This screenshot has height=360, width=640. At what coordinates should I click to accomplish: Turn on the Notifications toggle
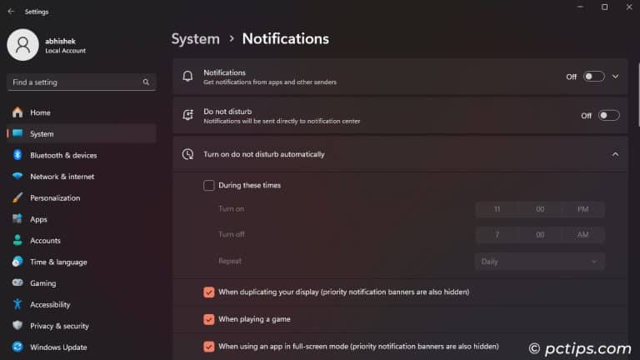pos(593,77)
